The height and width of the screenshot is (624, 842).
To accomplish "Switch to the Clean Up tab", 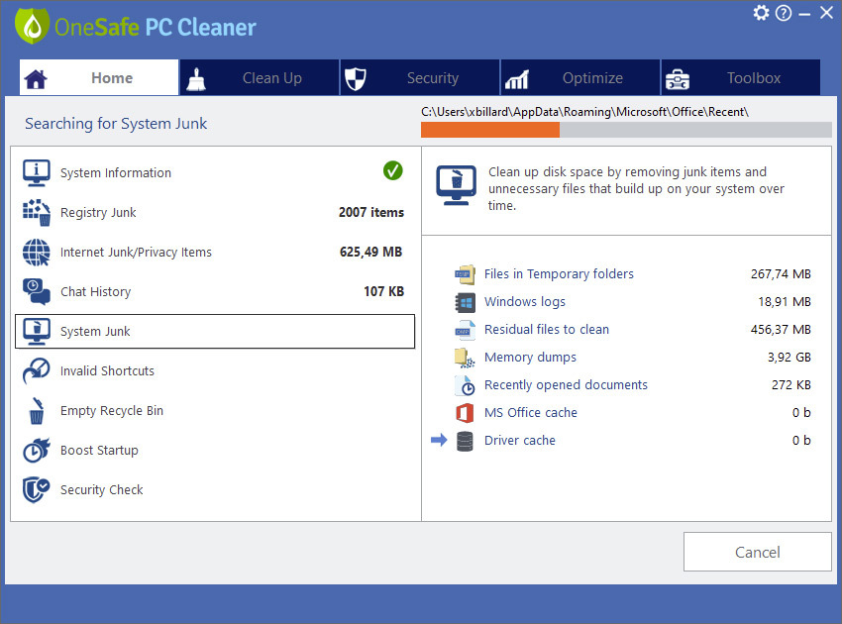I will (x=260, y=78).
